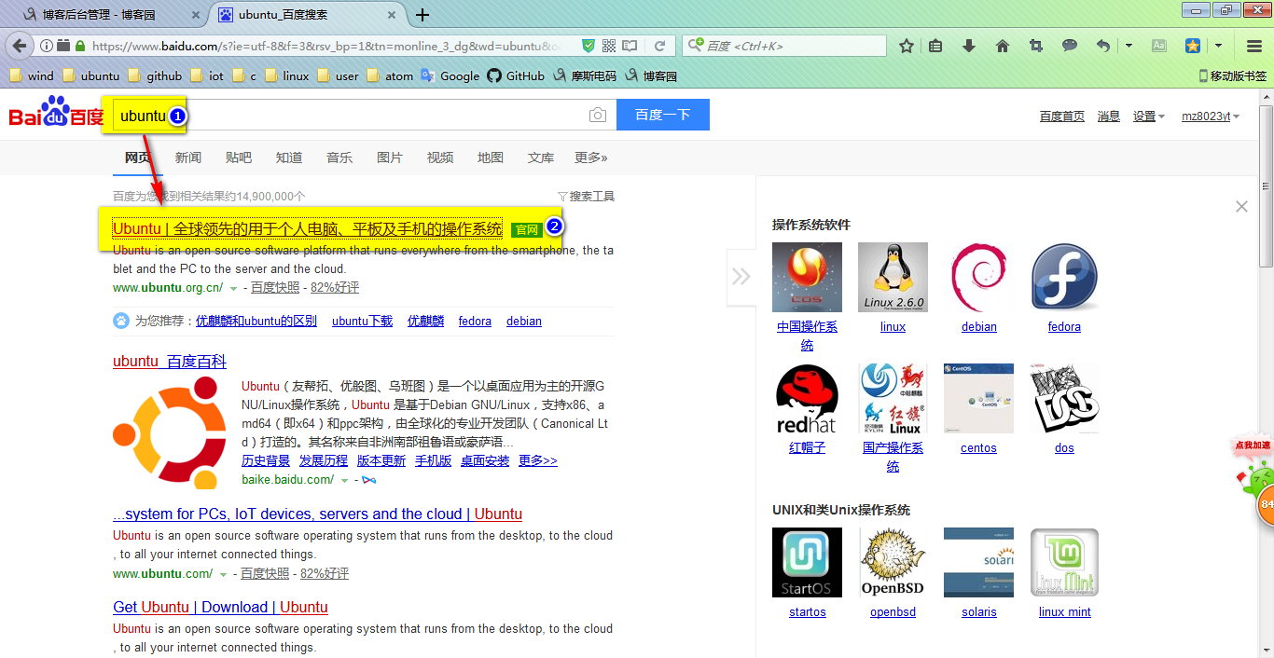This screenshot has height=658, width=1274.
Task: Open the downloads arrow icon
Action: [969, 46]
